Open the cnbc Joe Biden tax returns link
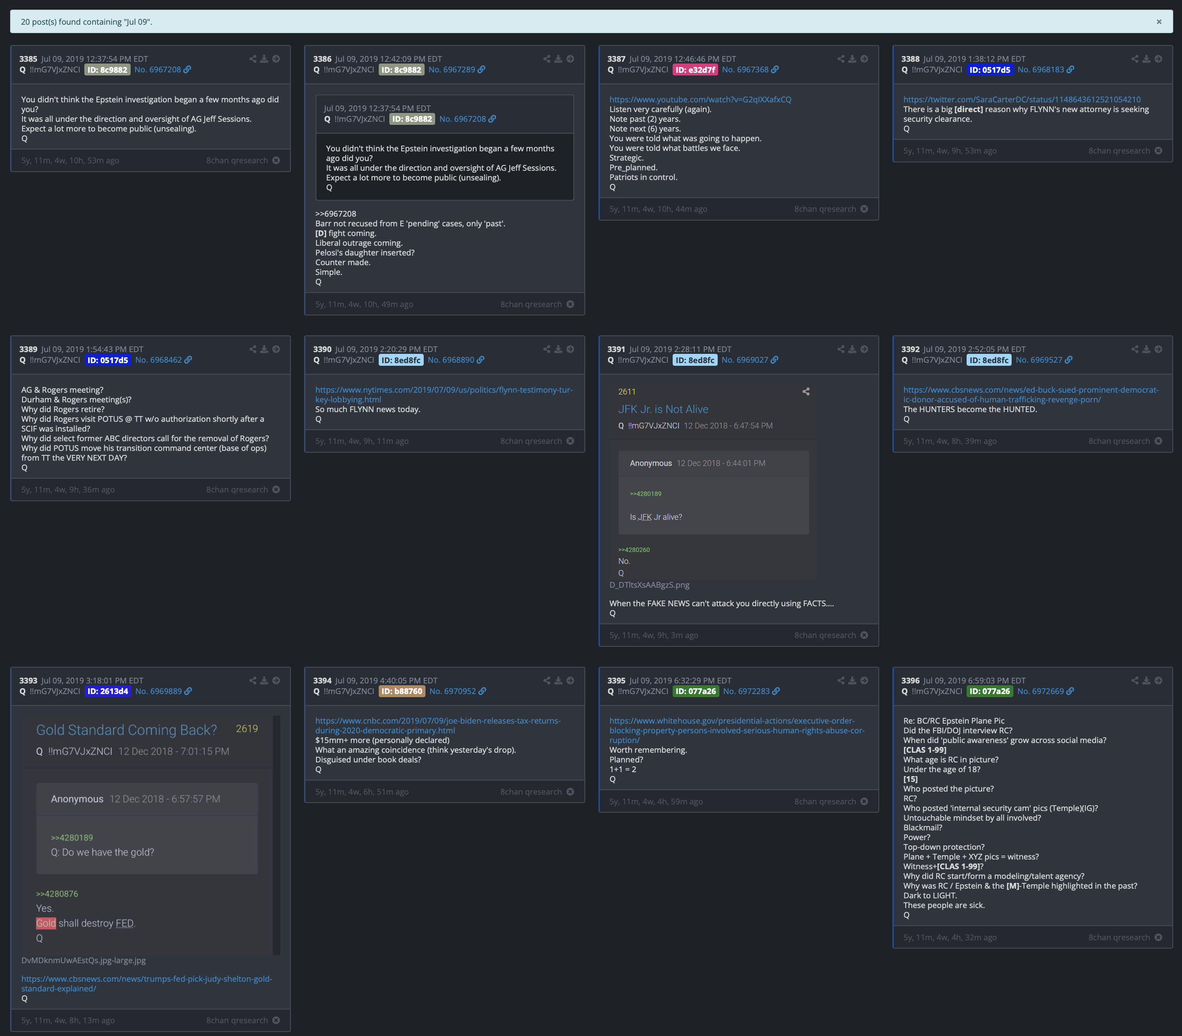This screenshot has height=1036, width=1182. pos(438,725)
